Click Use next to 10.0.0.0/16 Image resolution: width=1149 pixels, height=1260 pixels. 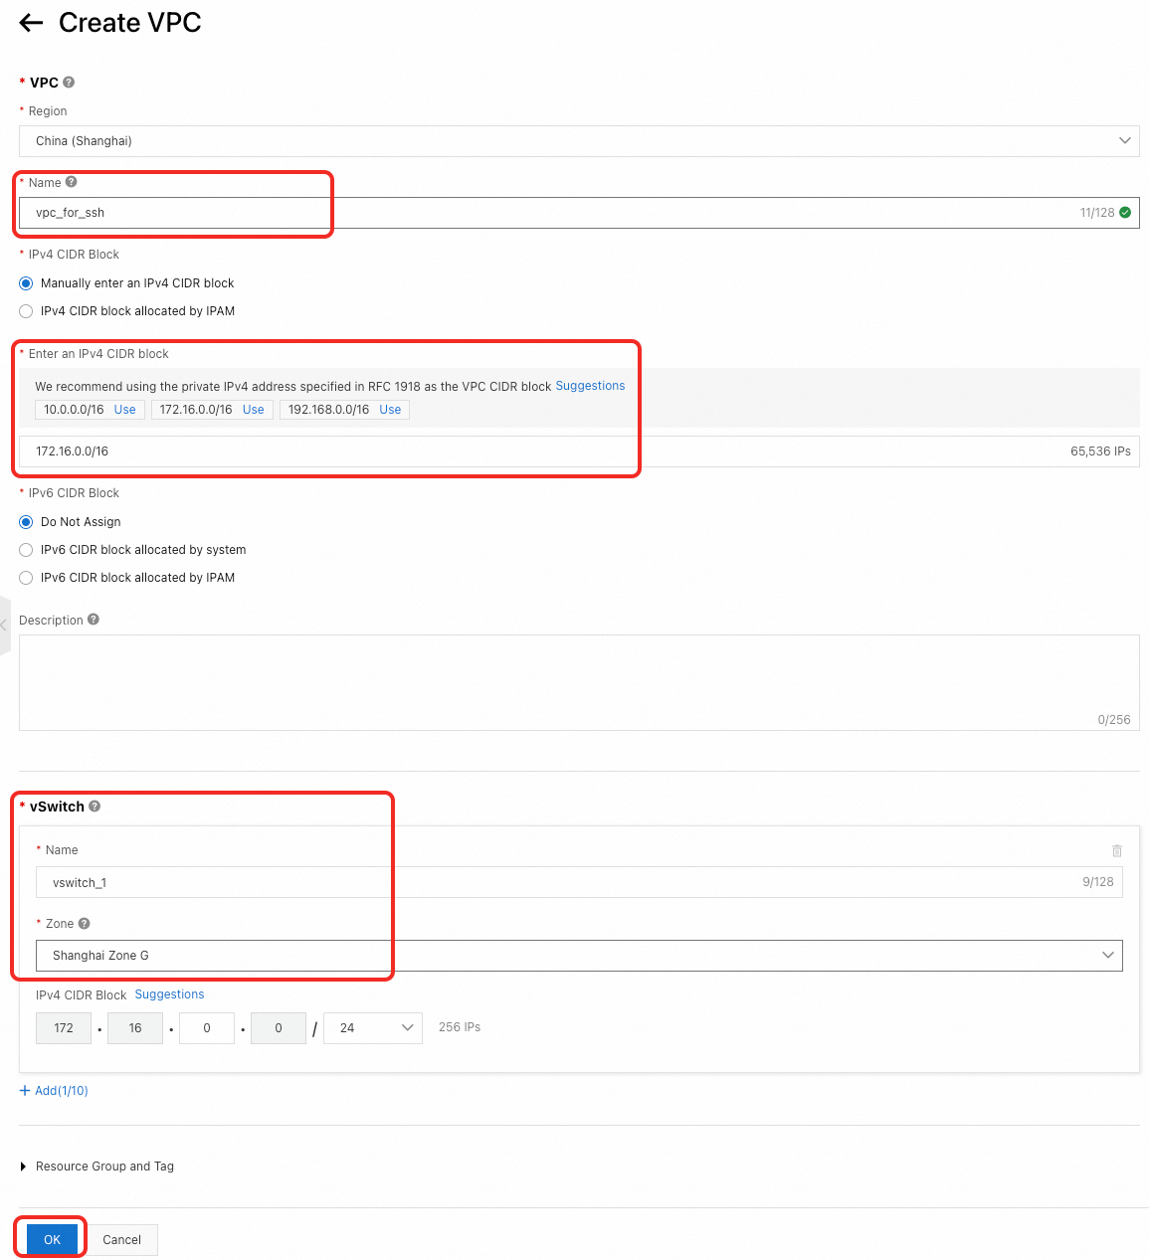[x=124, y=410]
